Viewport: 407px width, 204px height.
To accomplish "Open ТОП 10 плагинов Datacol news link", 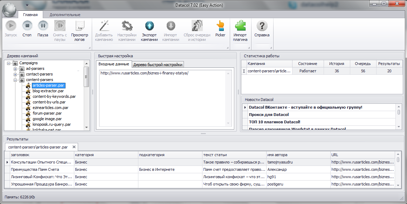I will point(274,122).
